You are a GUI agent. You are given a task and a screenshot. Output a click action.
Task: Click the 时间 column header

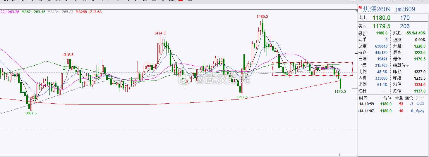[x=363, y=98]
